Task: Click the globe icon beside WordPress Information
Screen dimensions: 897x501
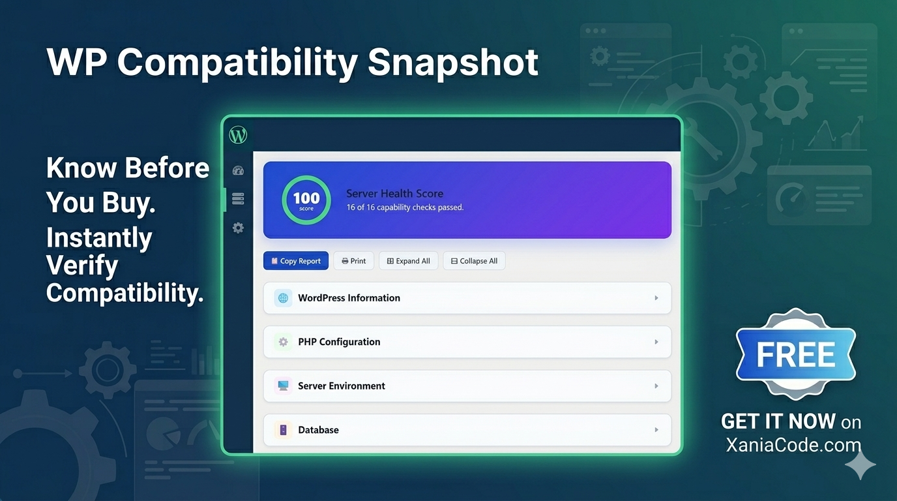Action: click(282, 297)
